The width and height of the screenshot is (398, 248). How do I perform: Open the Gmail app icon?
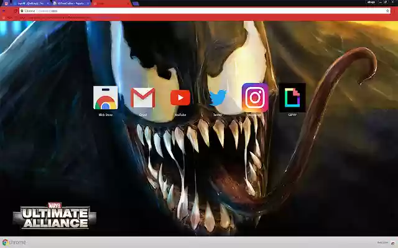[x=143, y=98]
